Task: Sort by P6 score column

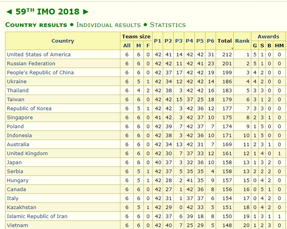Action: tap(211, 41)
